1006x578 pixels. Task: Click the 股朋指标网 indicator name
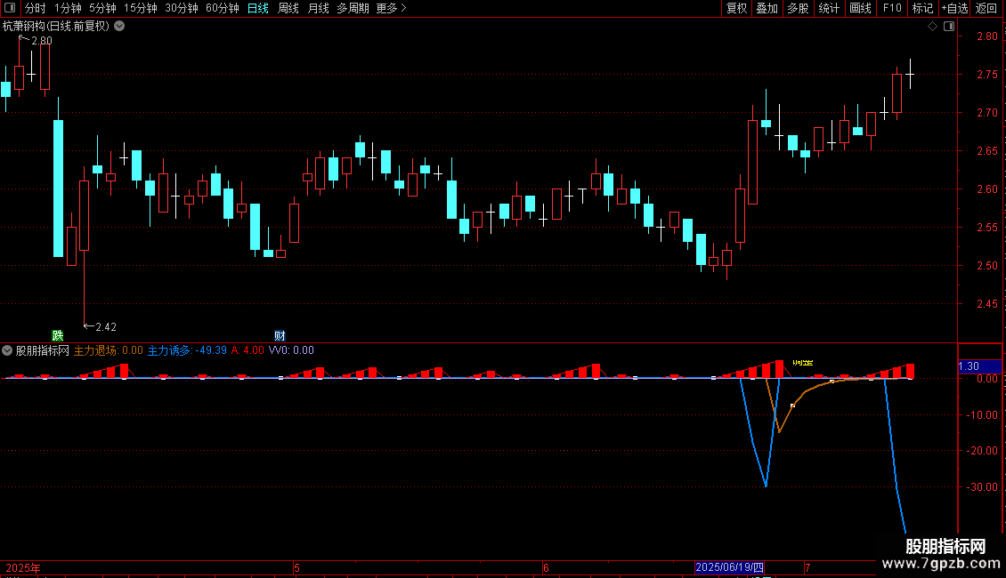coord(43,350)
